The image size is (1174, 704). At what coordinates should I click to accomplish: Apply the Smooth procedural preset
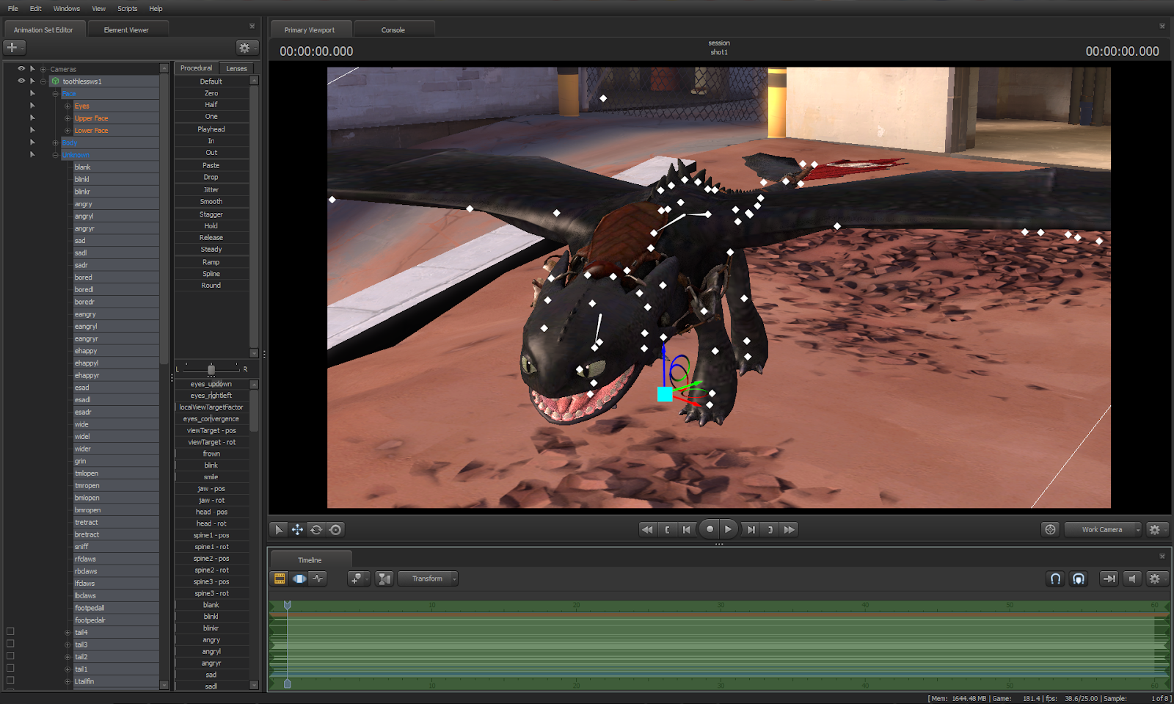tap(211, 201)
